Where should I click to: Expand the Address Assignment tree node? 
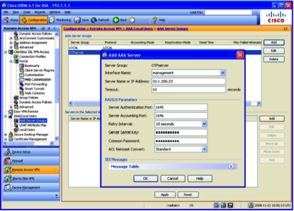[x=11, y=43]
